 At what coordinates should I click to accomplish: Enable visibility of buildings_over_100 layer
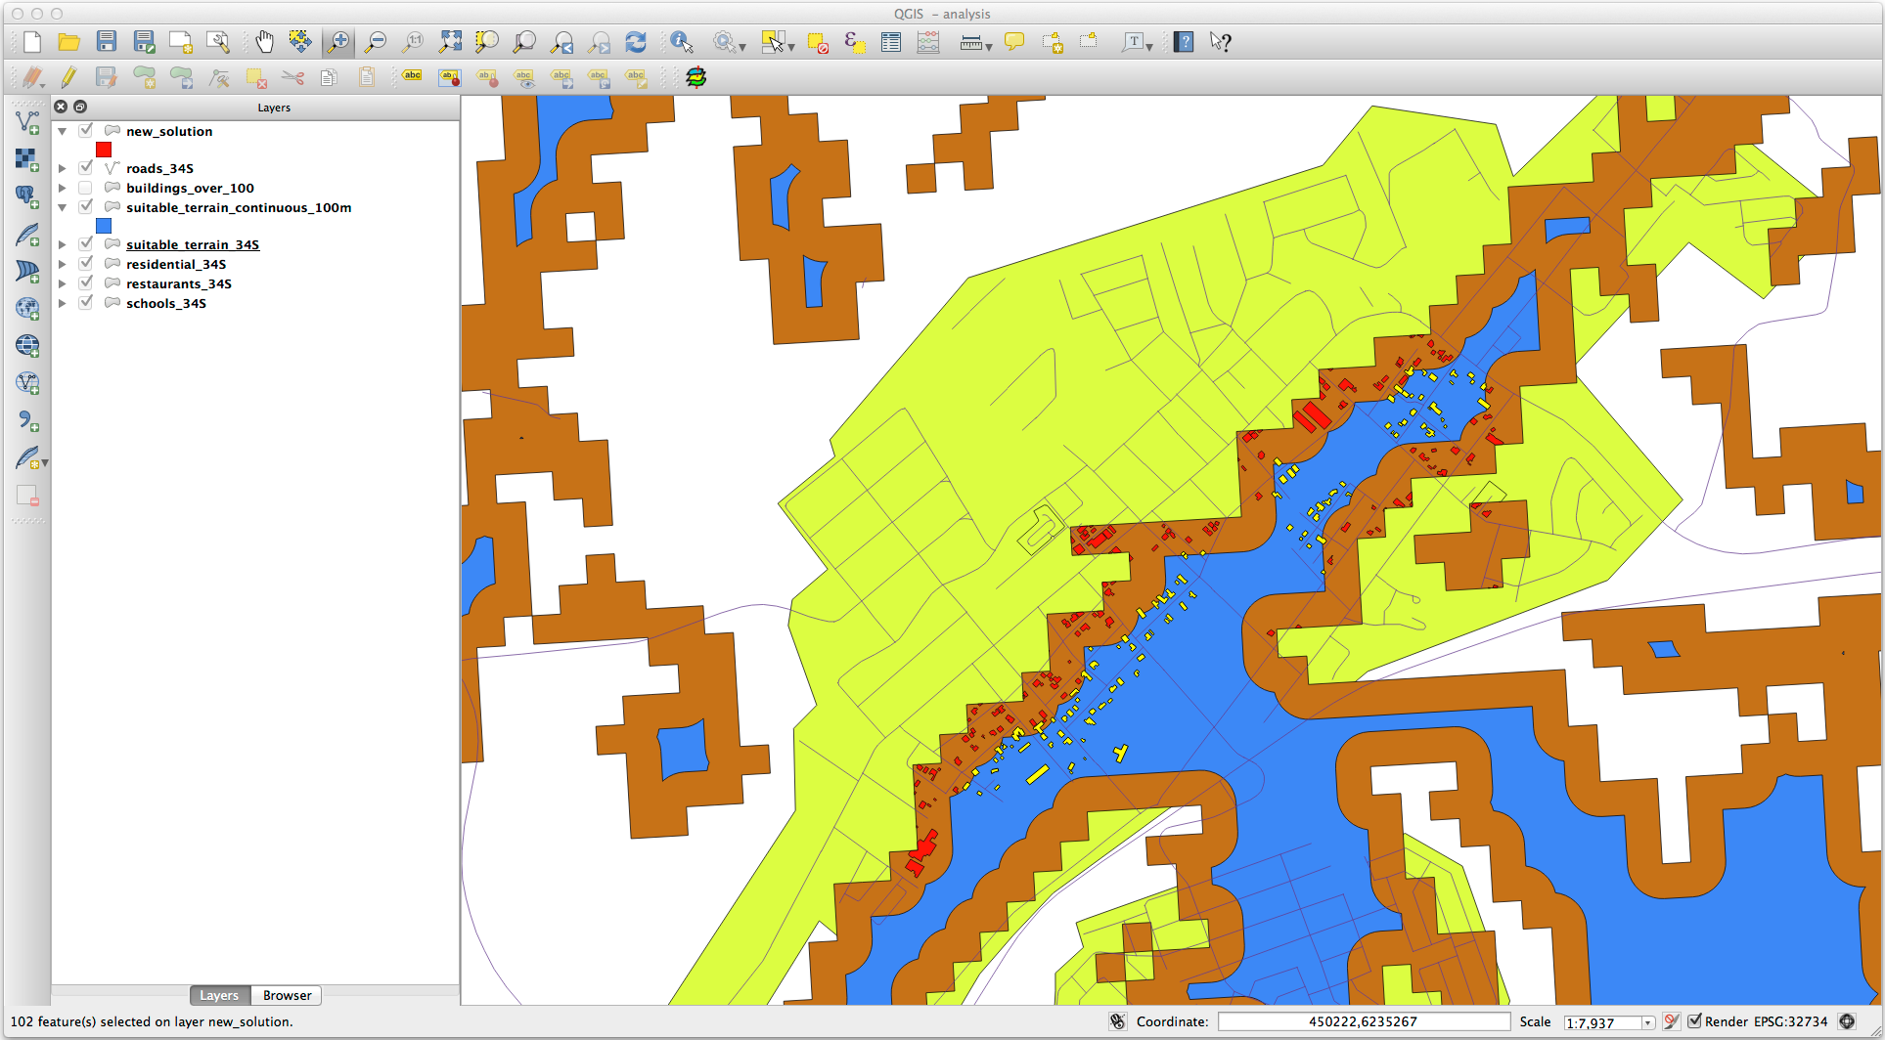[86, 187]
